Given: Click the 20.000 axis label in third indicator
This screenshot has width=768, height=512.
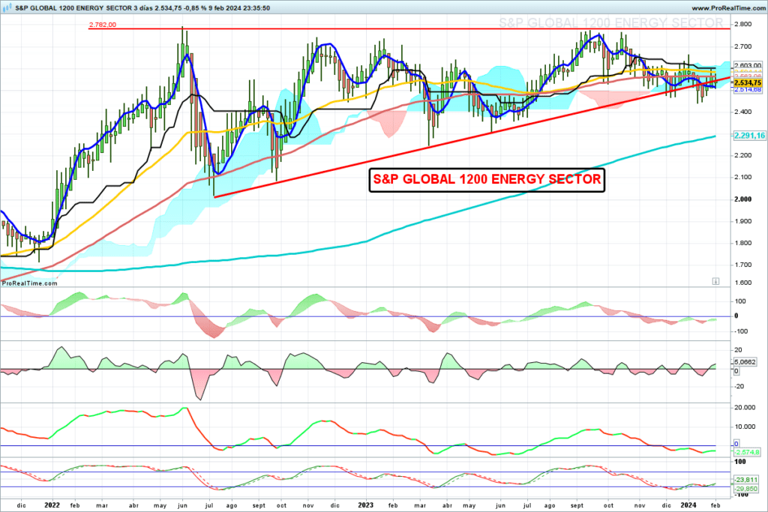Looking at the screenshot, I should click(745, 408).
